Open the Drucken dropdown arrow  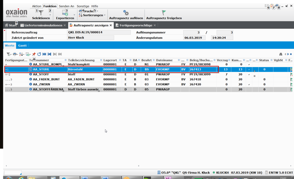click(97, 11)
